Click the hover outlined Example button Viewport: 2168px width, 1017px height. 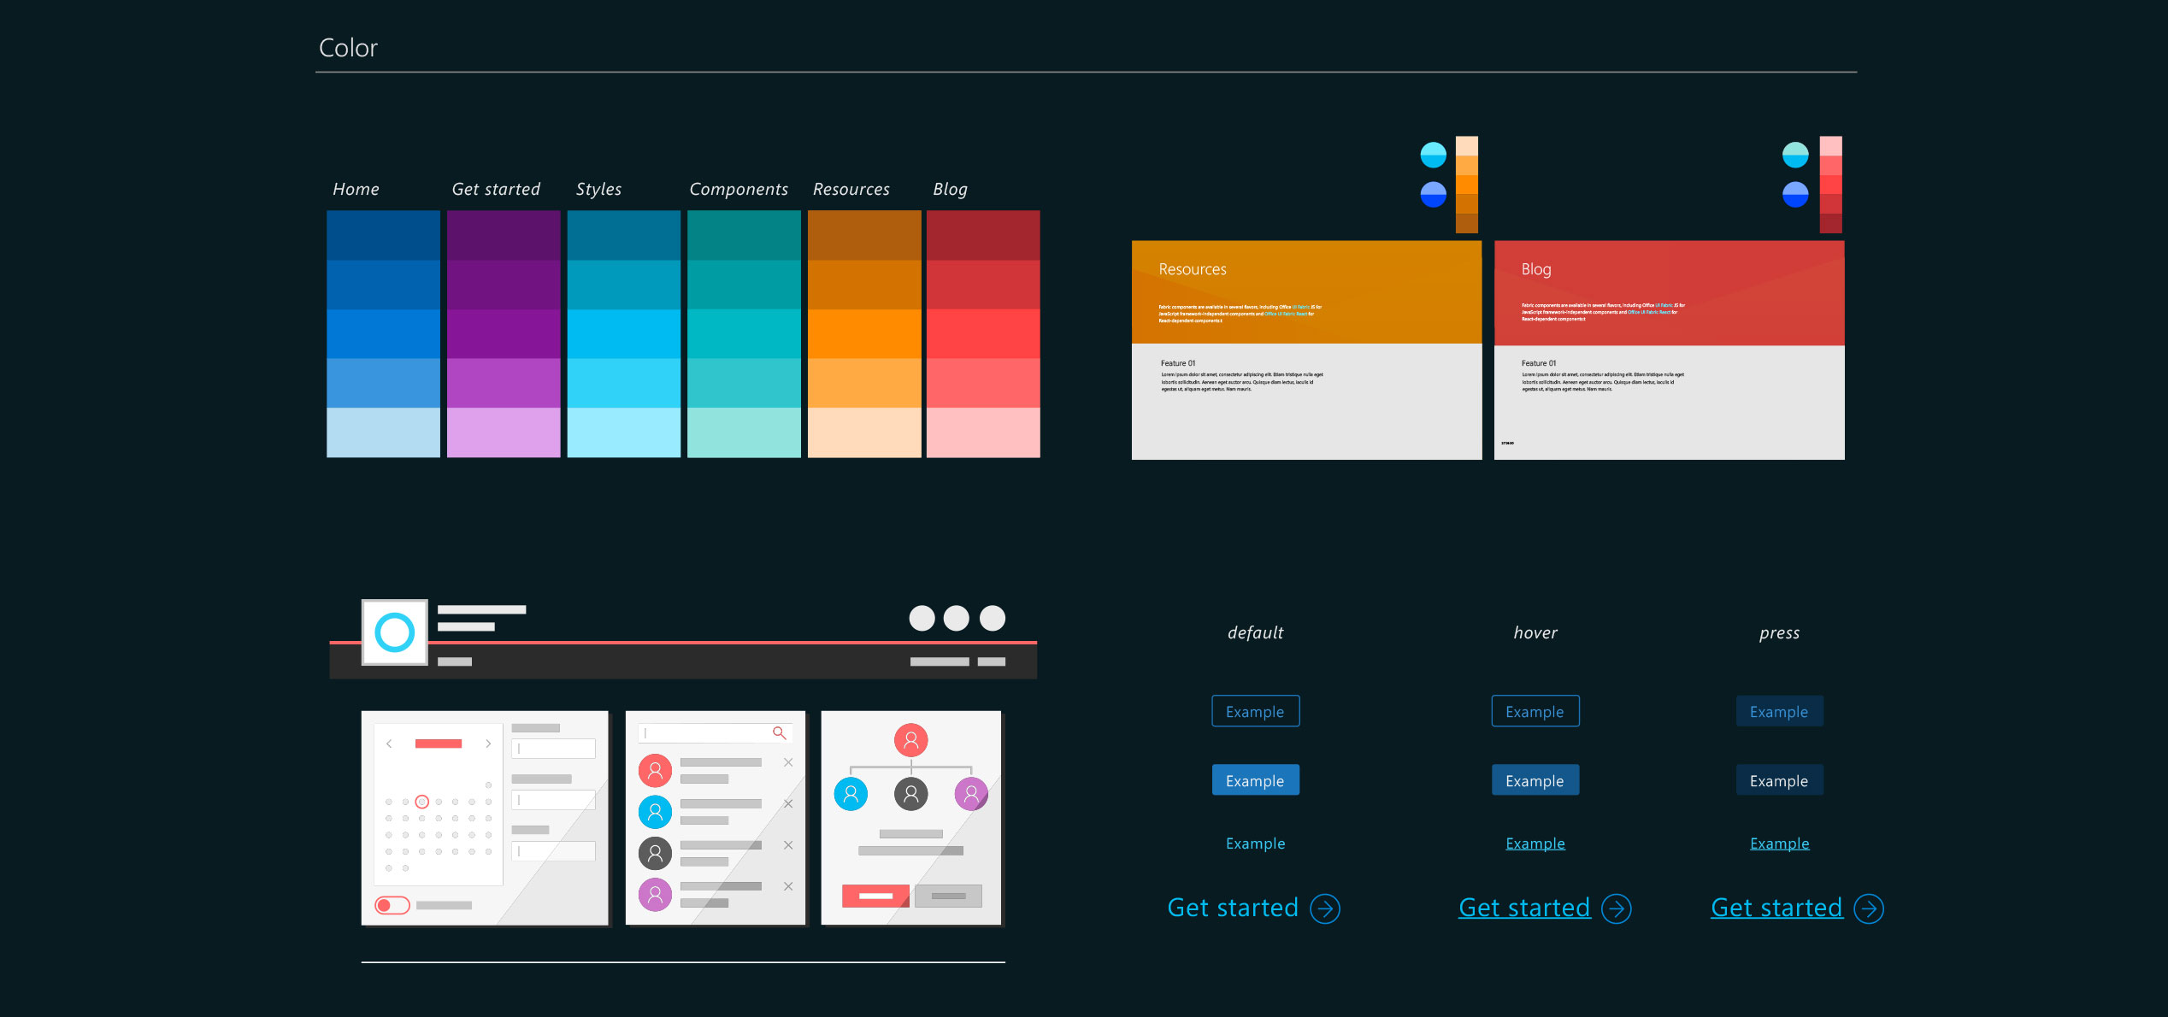tap(1535, 711)
